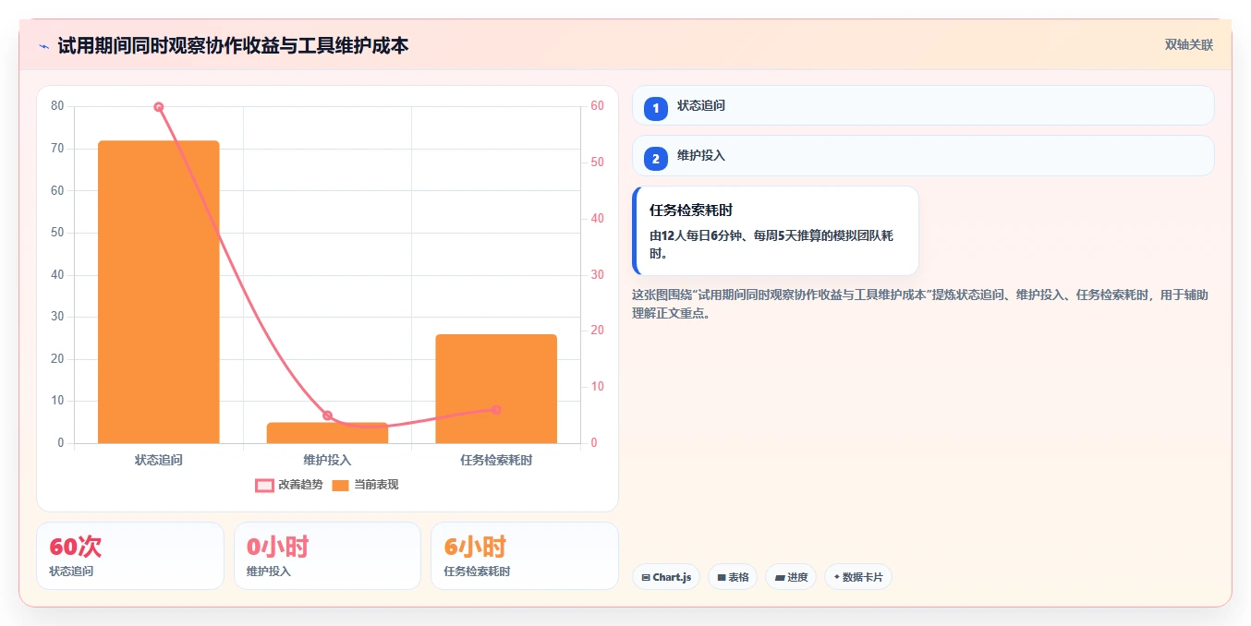Click the 0小时 维护投入 data card
The image size is (1251, 626).
[x=327, y=556]
